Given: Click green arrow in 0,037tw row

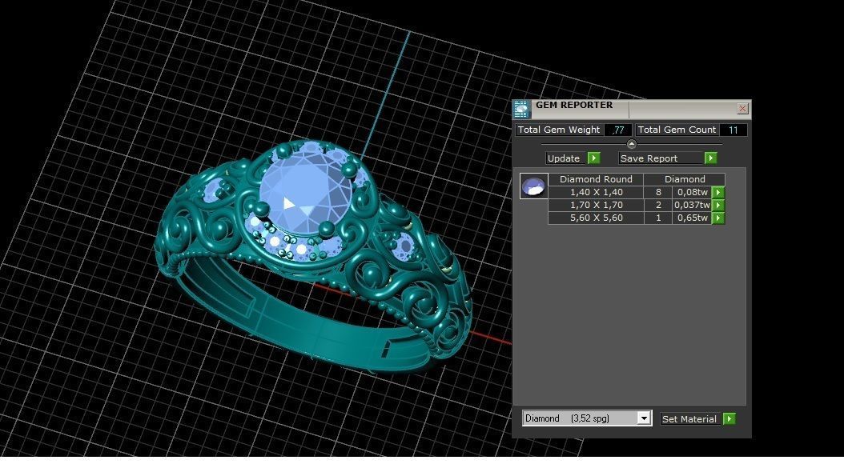Looking at the screenshot, I should [x=718, y=205].
